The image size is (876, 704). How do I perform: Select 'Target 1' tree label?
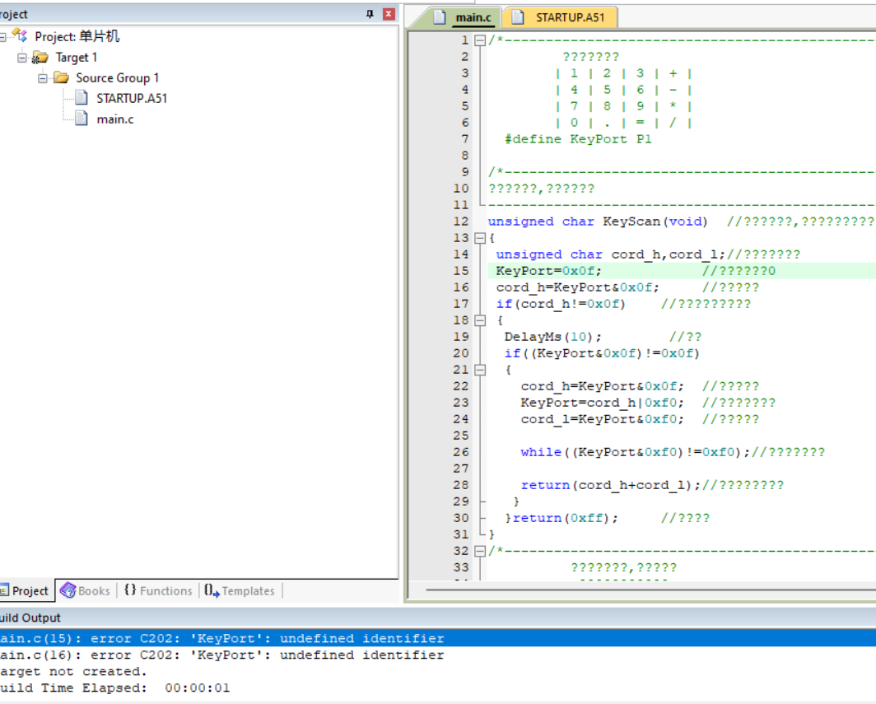(x=77, y=57)
